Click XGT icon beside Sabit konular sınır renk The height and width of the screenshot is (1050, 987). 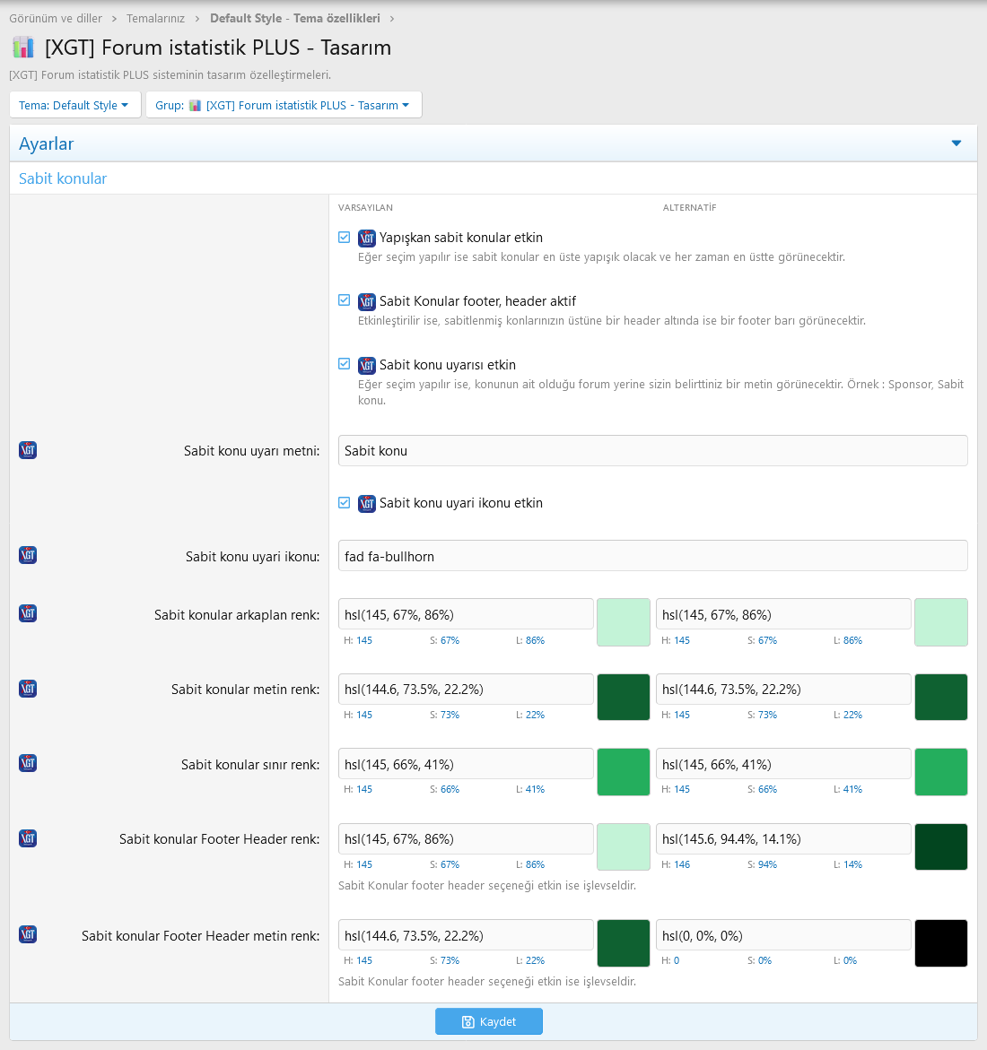point(28,763)
